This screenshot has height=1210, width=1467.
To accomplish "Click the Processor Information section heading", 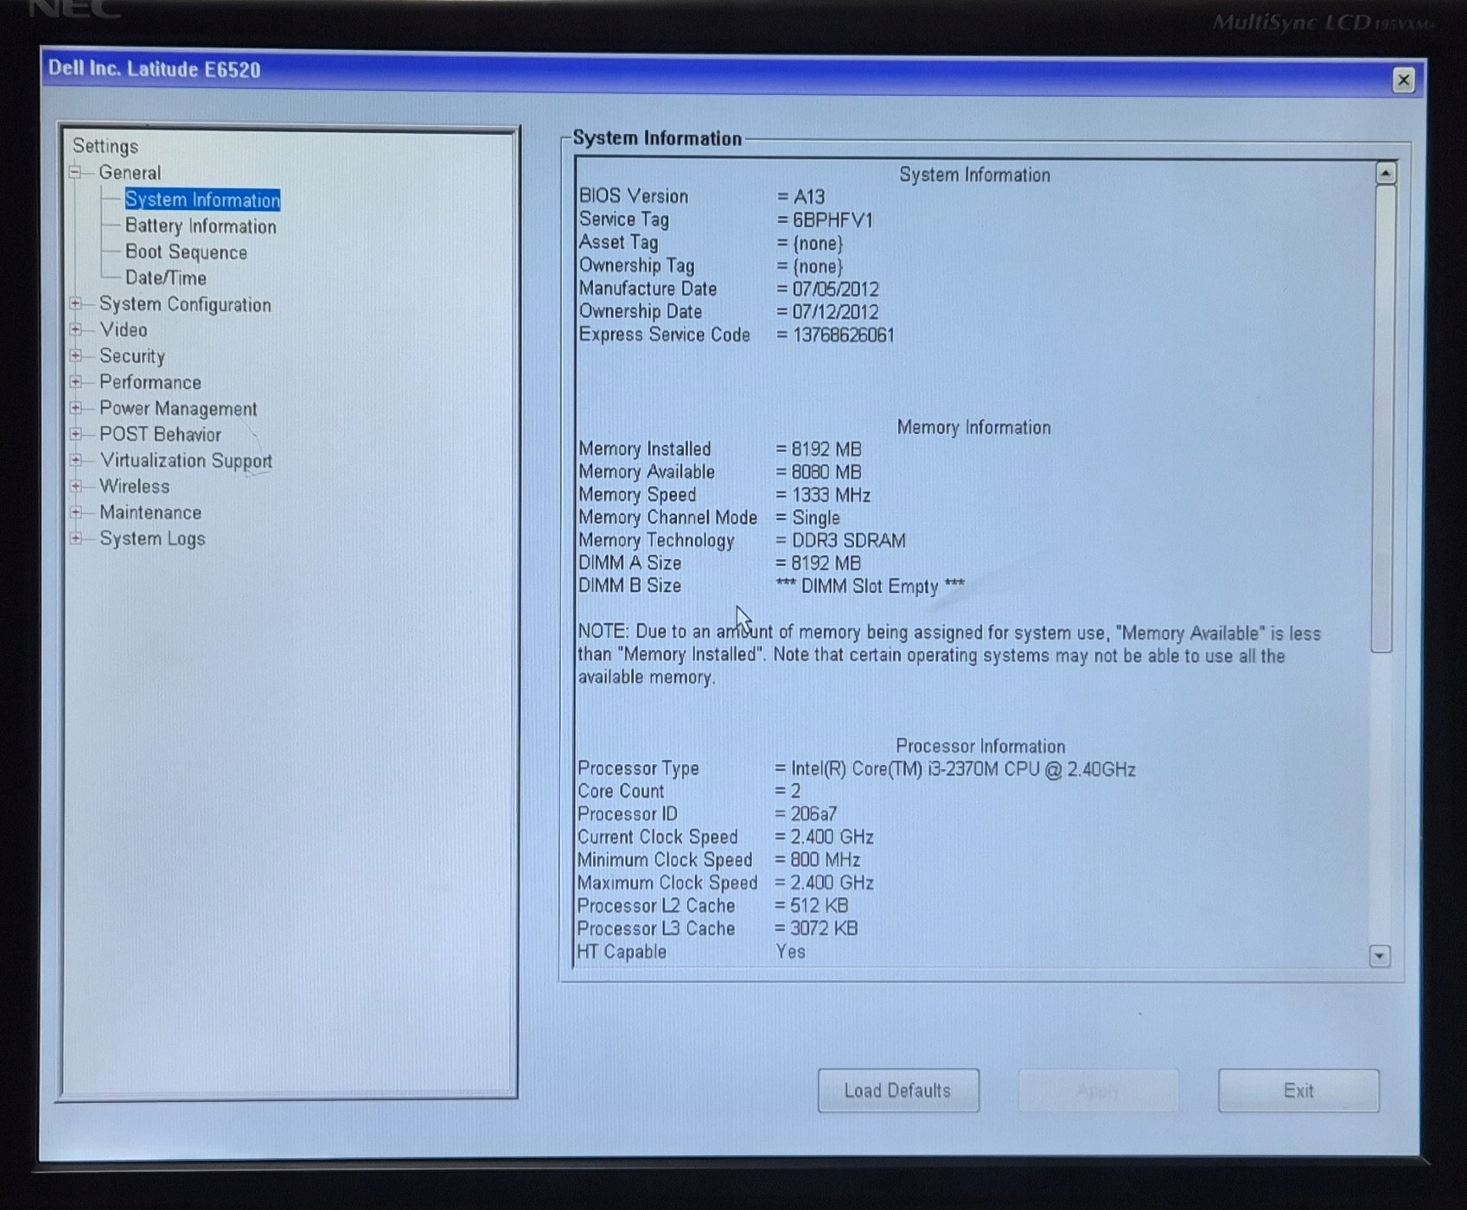I will click(980, 746).
